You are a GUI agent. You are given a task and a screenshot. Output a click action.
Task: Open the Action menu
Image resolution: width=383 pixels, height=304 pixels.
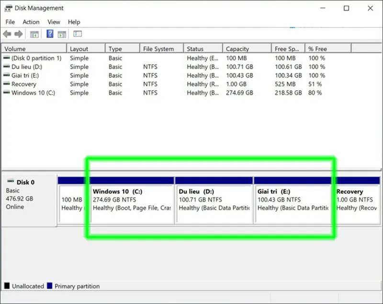(x=31, y=22)
